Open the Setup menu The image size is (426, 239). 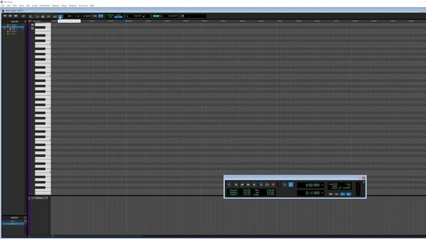click(x=64, y=5)
